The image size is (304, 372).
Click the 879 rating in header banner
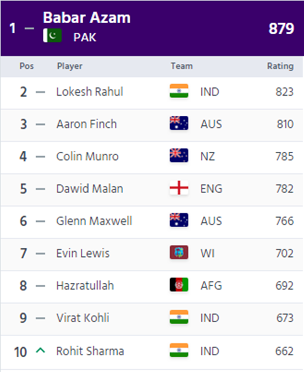pyautogui.click(x=281, y=28)
